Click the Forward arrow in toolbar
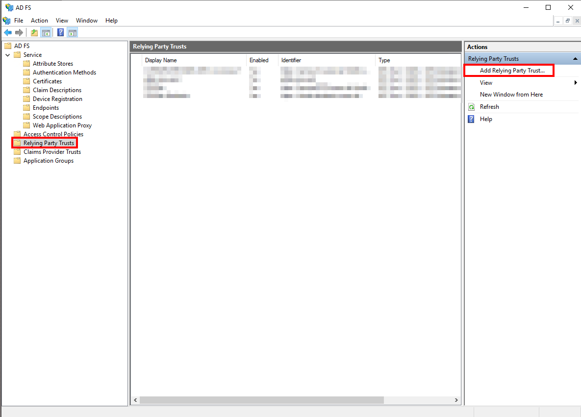The width and height of the screenshot is (581, 417). pyautogui.click(x=19, y=33)
